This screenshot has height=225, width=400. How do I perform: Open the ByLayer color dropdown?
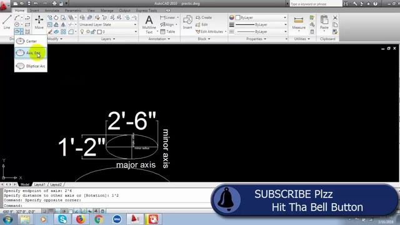click(261, 17)
